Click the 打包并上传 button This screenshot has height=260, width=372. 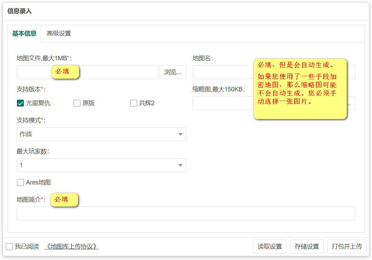pos(346,247)
